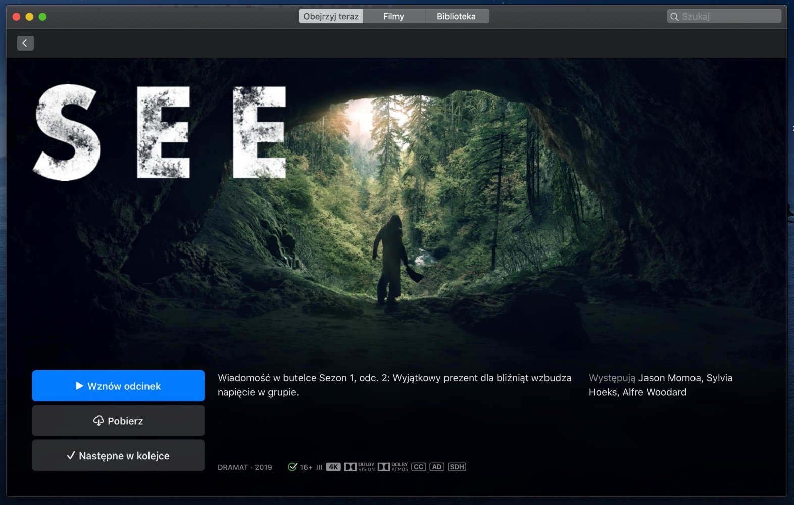Screen dimensions: 794x505
Task: Click the Dolby Vision badge
Action: [360, 467]
